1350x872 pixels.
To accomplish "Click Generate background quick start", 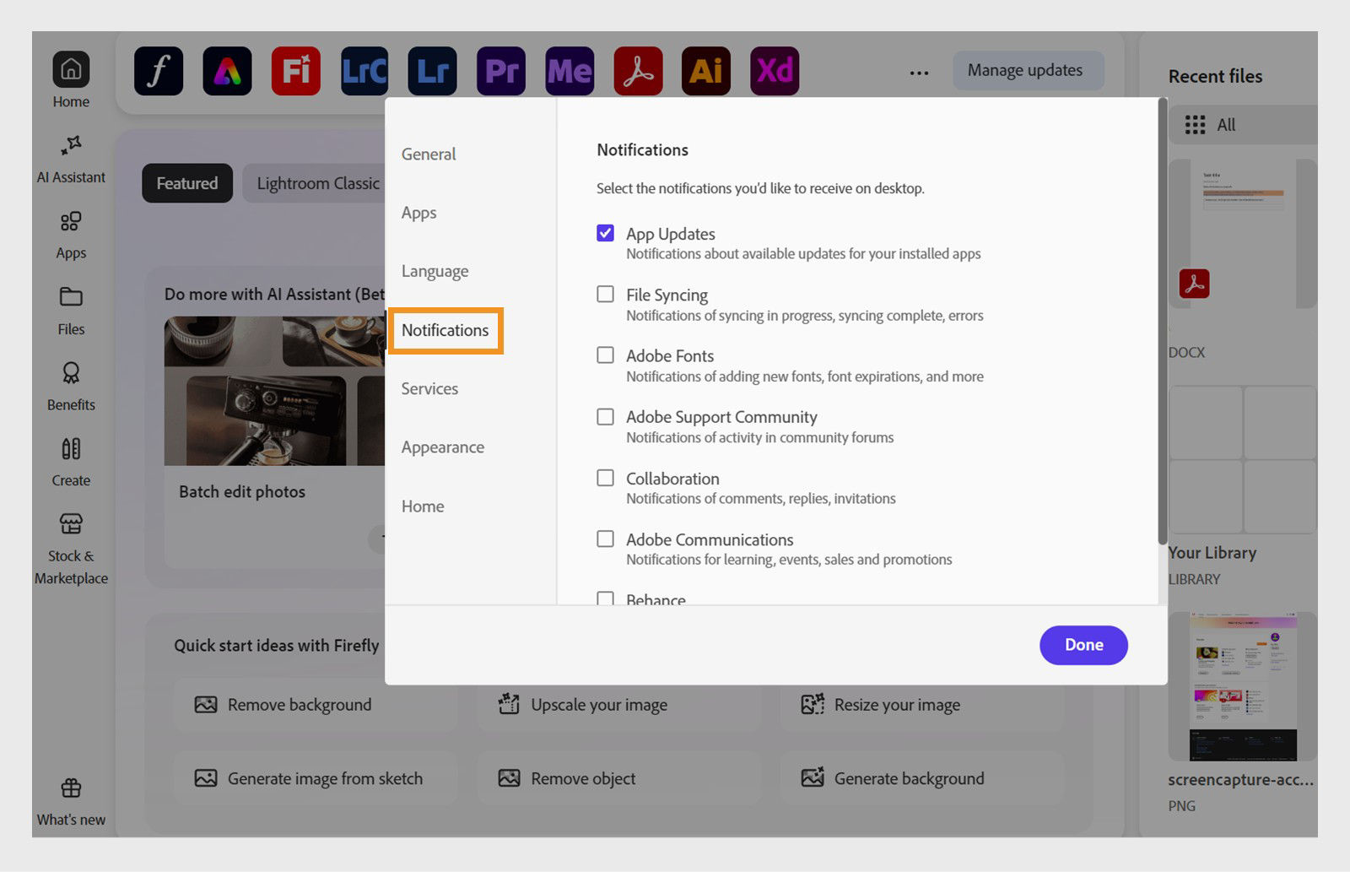I will (x=921, y=778).
